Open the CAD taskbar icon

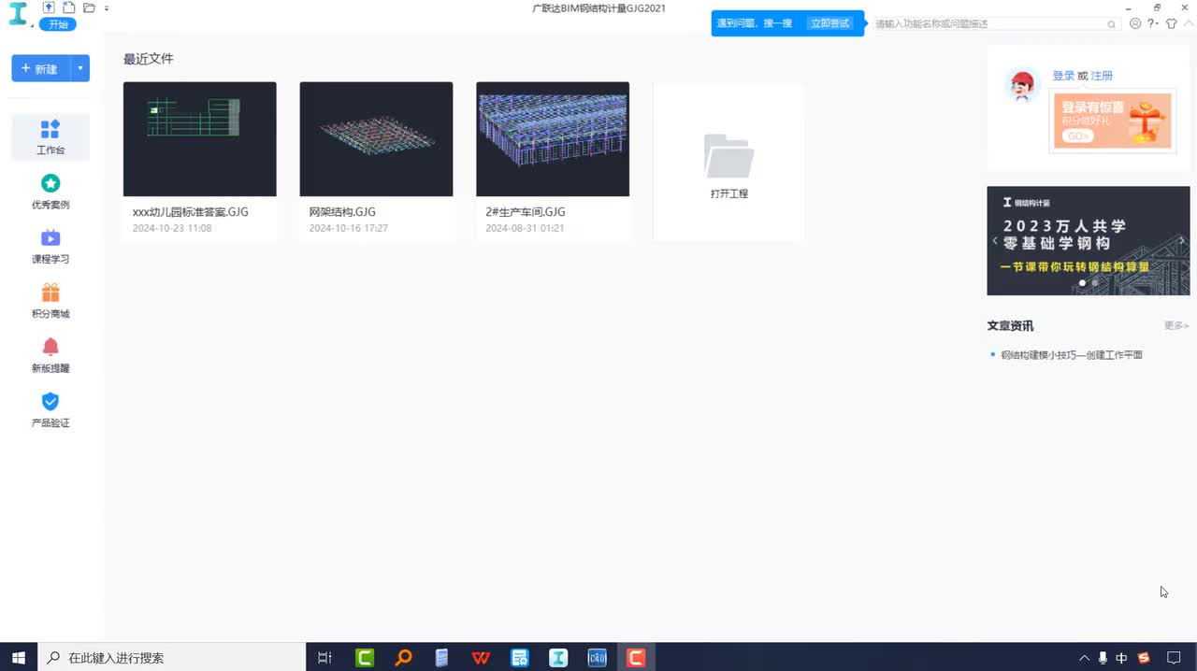[x=597, y=658]
